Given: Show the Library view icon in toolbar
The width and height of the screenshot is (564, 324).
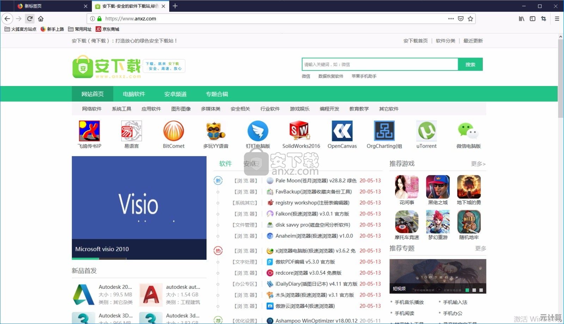Looking at the screenshot, I should 521,19.
